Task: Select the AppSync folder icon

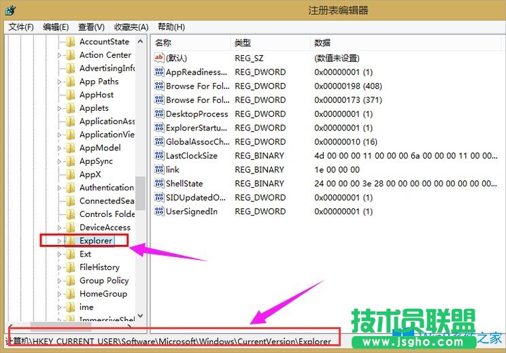Action: click(71, 161)
